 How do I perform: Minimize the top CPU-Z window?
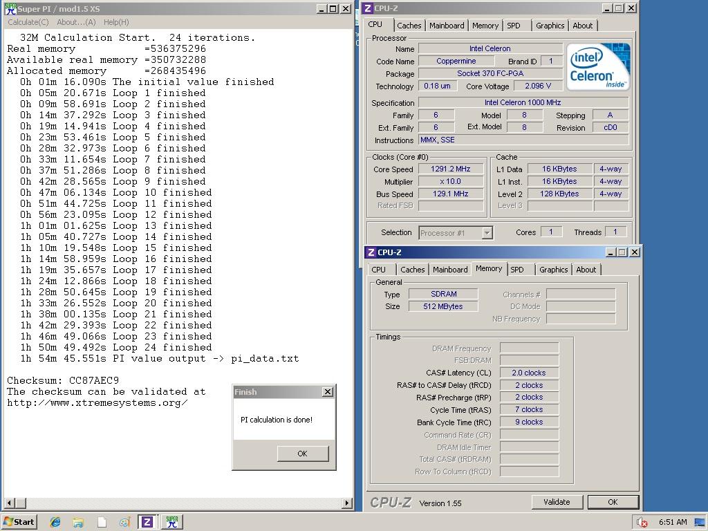pyautogui.click(x=607, y=8)
